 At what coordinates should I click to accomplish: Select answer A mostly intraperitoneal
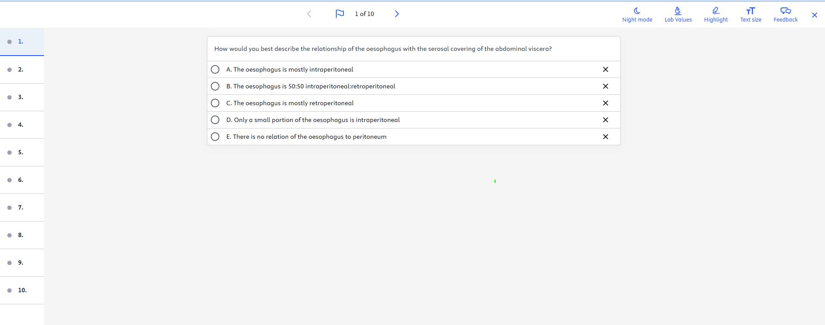click(215, 69)
